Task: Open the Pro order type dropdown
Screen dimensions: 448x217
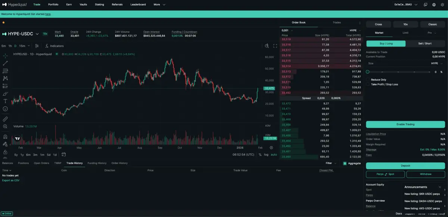Action: 432,33
